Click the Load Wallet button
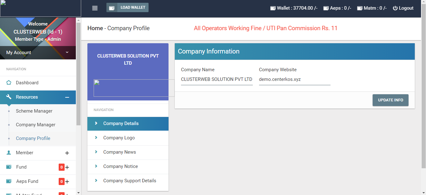Screen dimensions: 426x195 click(127, 7)
